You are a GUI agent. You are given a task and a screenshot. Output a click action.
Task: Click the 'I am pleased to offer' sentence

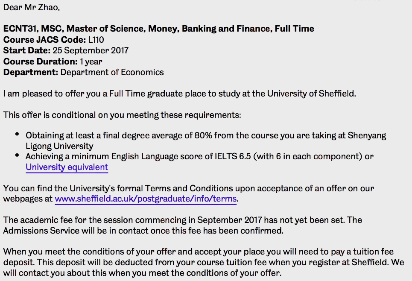pyautogui.click(x=179, y=94)
